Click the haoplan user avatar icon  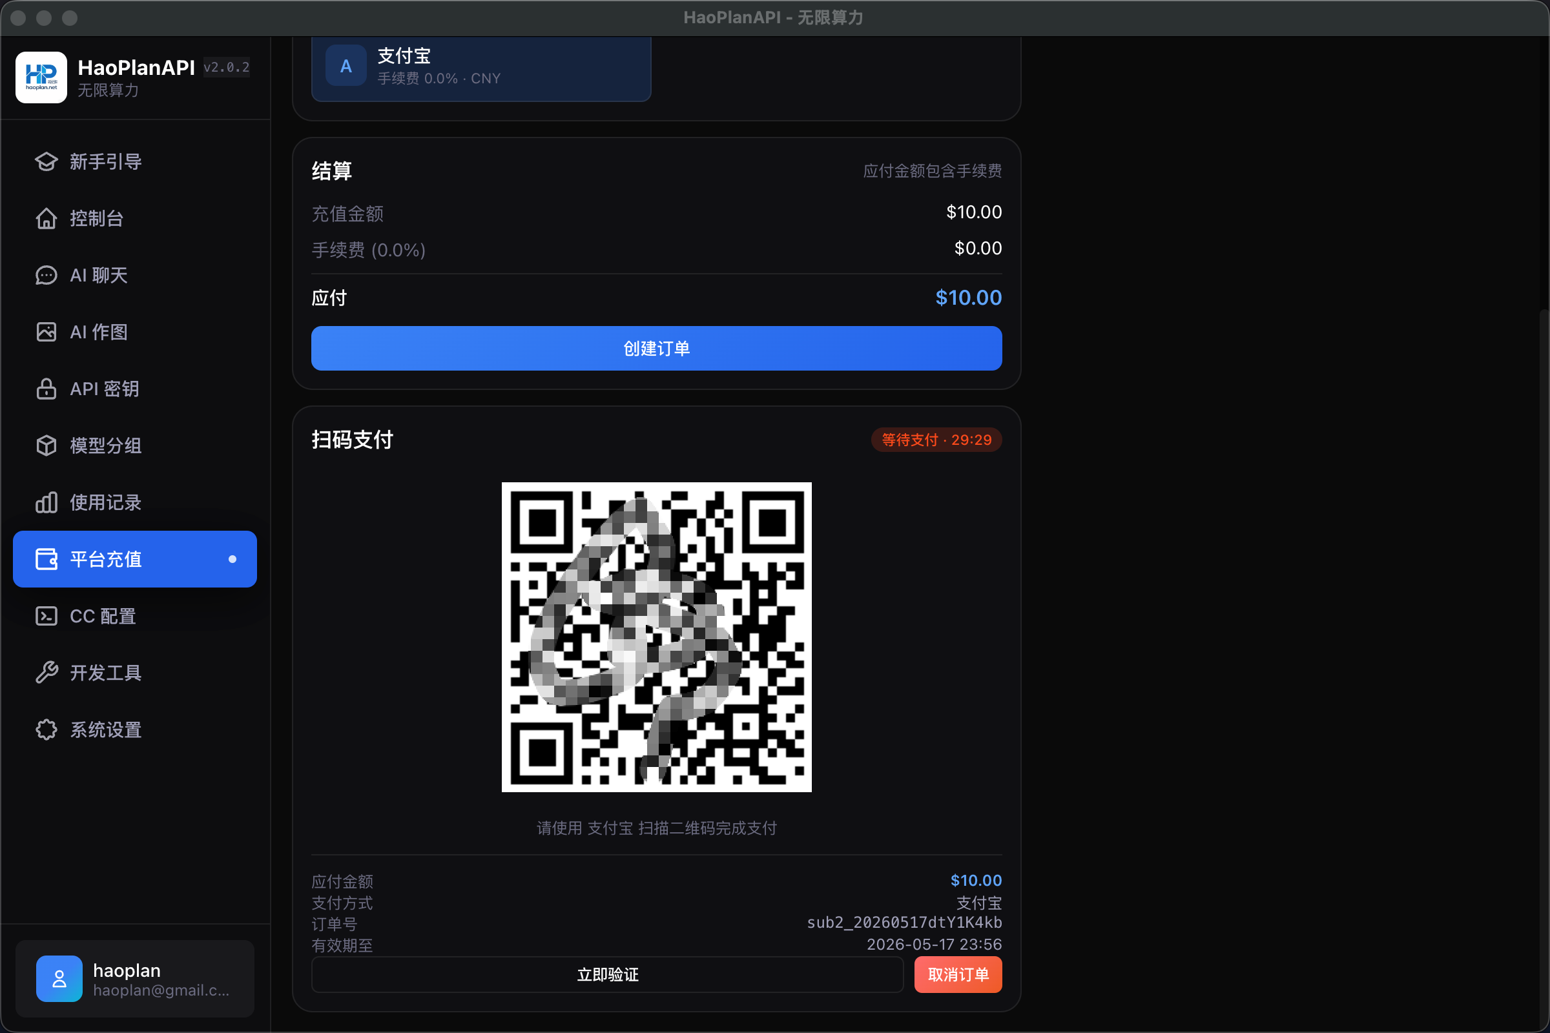[59, 978]
